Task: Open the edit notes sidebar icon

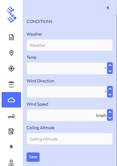Action: 11,131
